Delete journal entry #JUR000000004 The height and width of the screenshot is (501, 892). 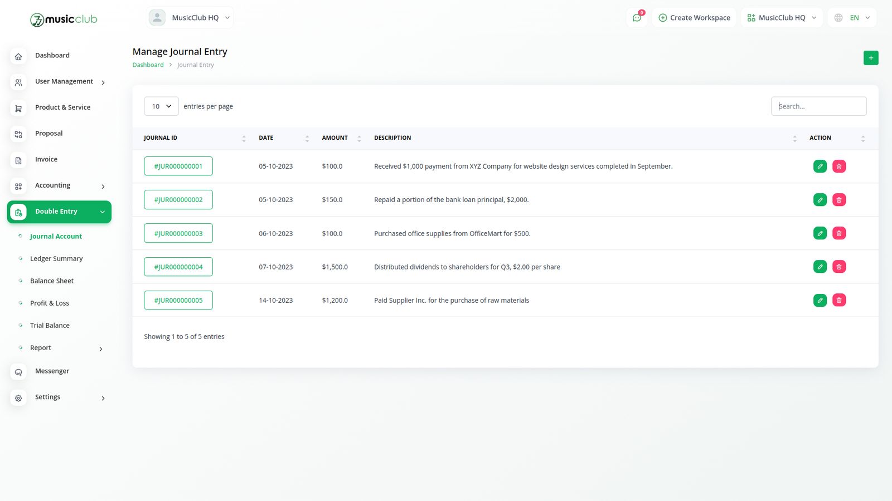tap(839, 267)
